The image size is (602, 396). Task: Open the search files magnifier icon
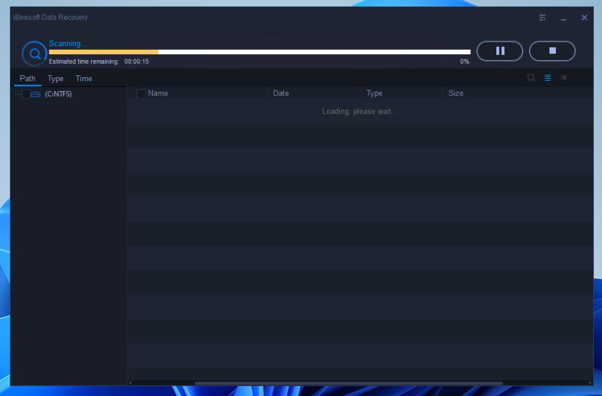click(531, 78)
